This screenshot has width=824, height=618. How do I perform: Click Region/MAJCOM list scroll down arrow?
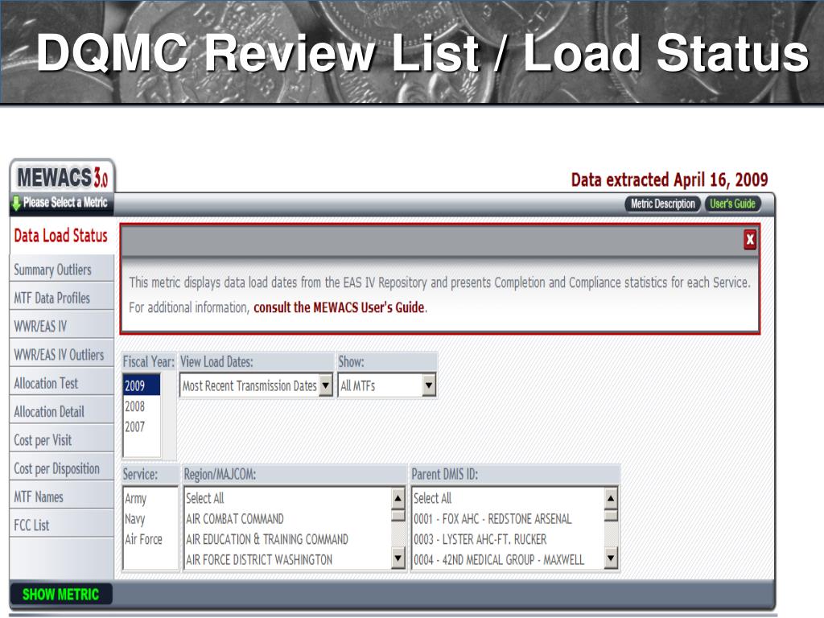pos(398,558)
